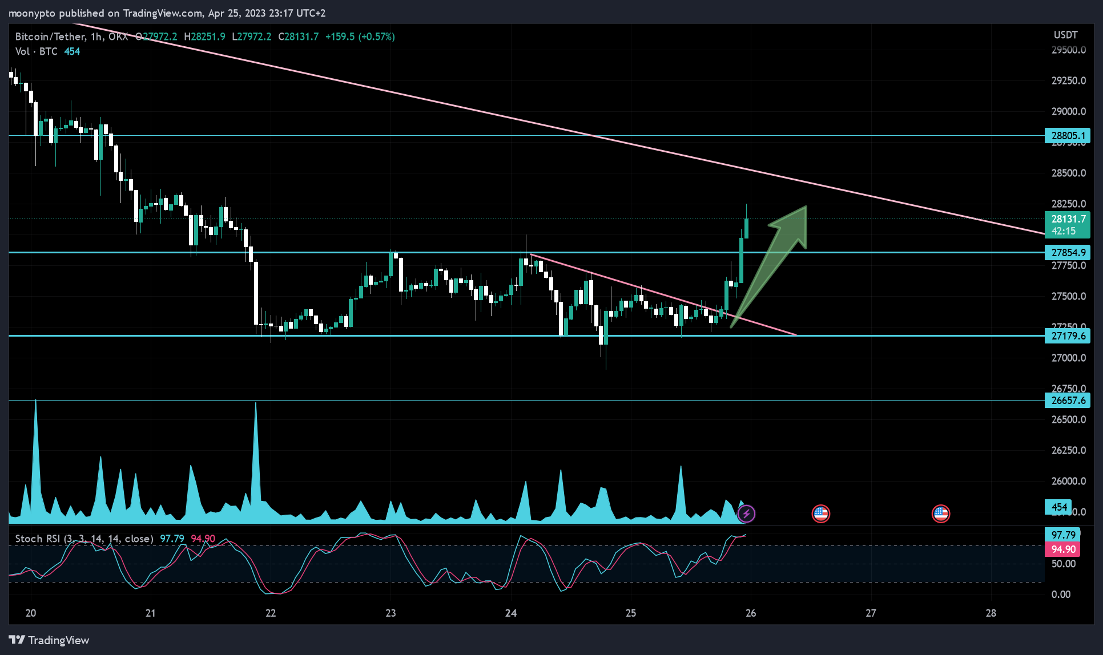Click the high price value H28251.9
The image size is (1103, 655).
coord(204,37)
